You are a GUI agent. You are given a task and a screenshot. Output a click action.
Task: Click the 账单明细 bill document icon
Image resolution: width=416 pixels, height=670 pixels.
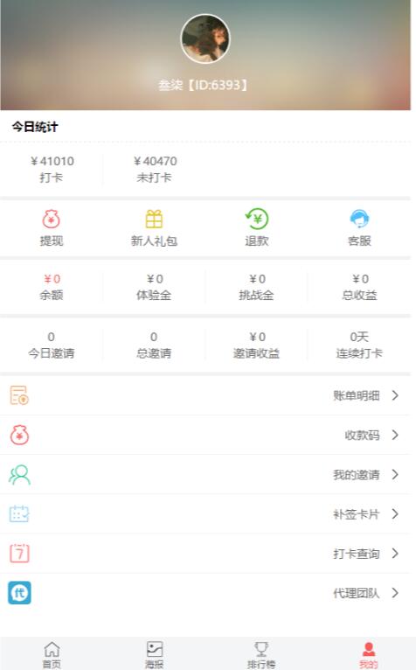(x=19, y=395)
